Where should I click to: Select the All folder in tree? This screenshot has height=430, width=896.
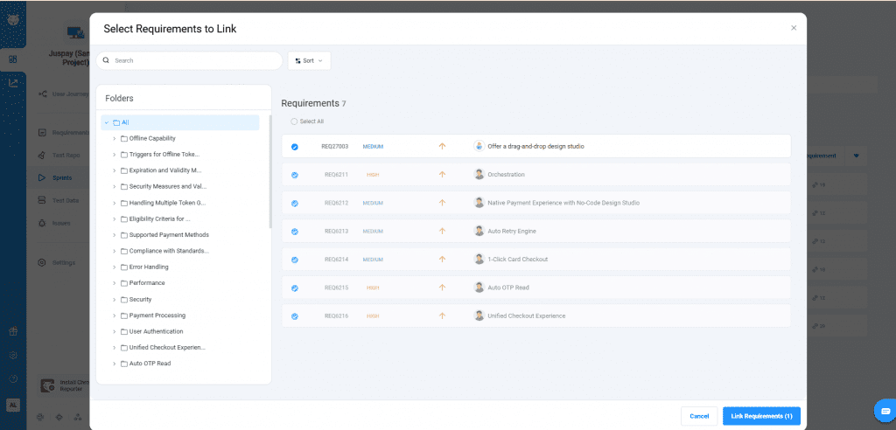[x=125, y=122]
